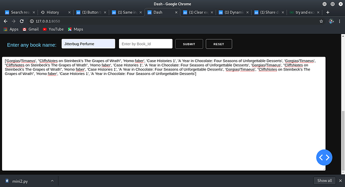Image resolution: width=345 pixels, height=187 pixels.
Task: Open the YouTube bookmark
Action: (x=53, y=29)
